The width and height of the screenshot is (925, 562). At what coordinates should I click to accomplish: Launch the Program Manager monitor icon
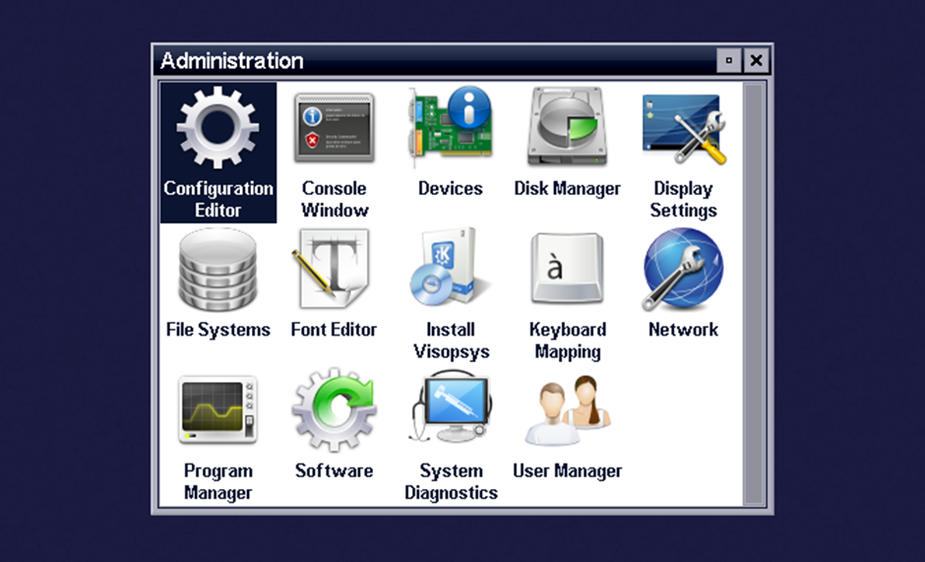217,409
